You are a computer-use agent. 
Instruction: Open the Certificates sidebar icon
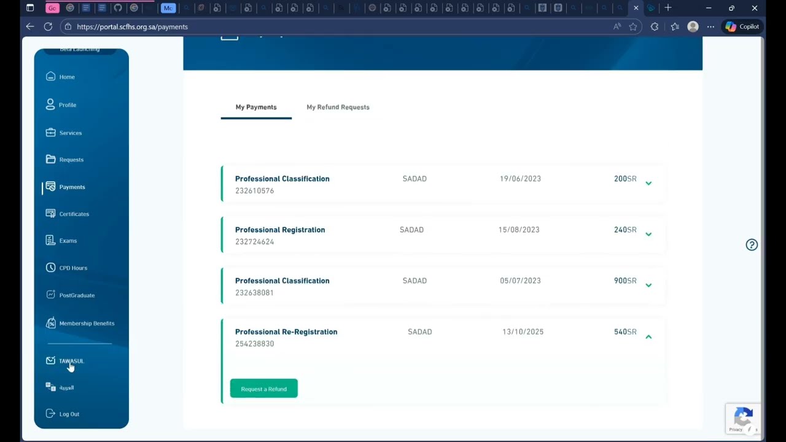[x=50, y=214]
